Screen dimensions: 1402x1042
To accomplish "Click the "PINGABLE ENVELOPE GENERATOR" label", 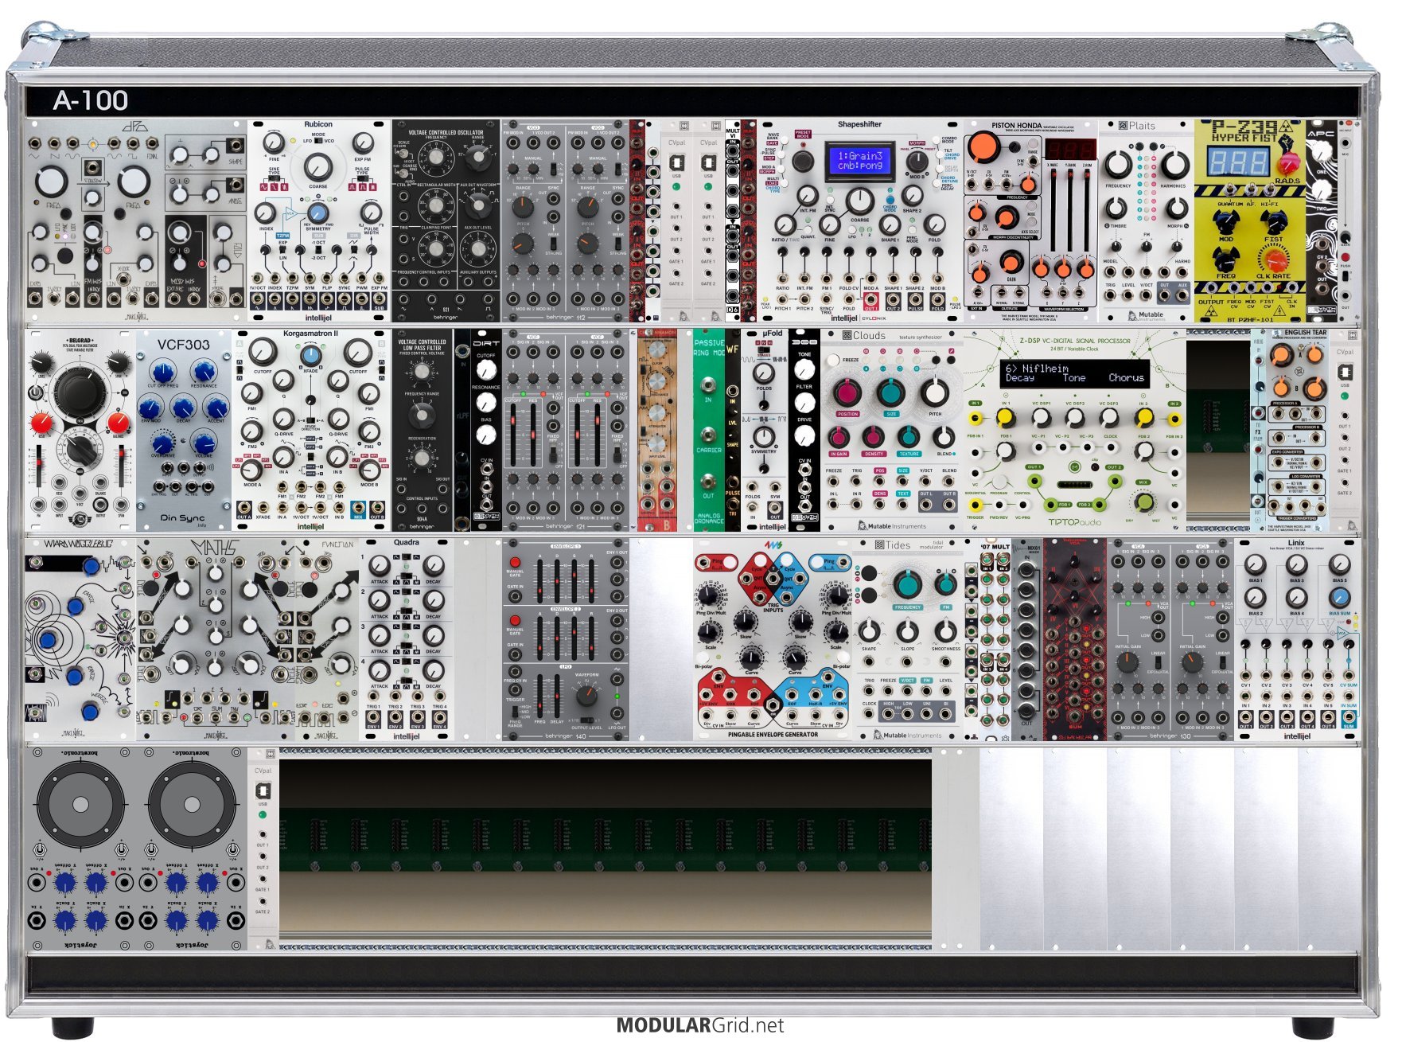I will coord(773,735).
